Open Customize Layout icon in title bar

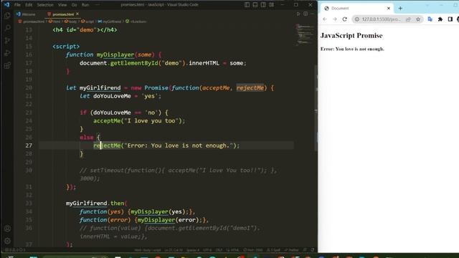[272, 5]
